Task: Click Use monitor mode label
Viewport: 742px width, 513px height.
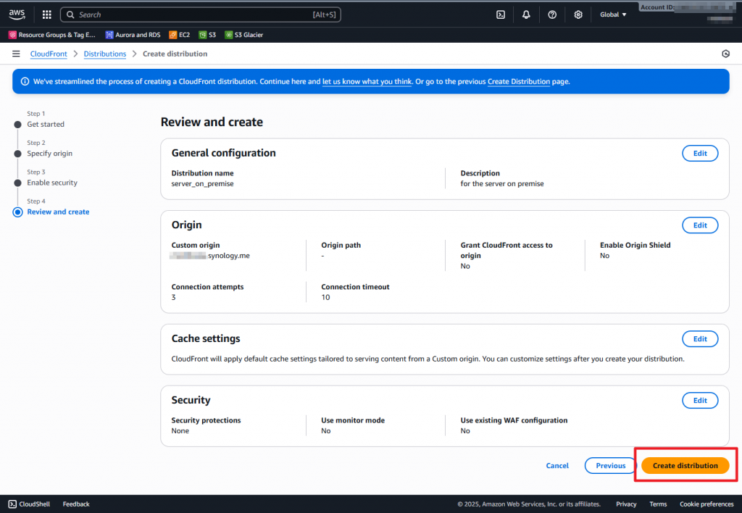Action: coord(353,420)
